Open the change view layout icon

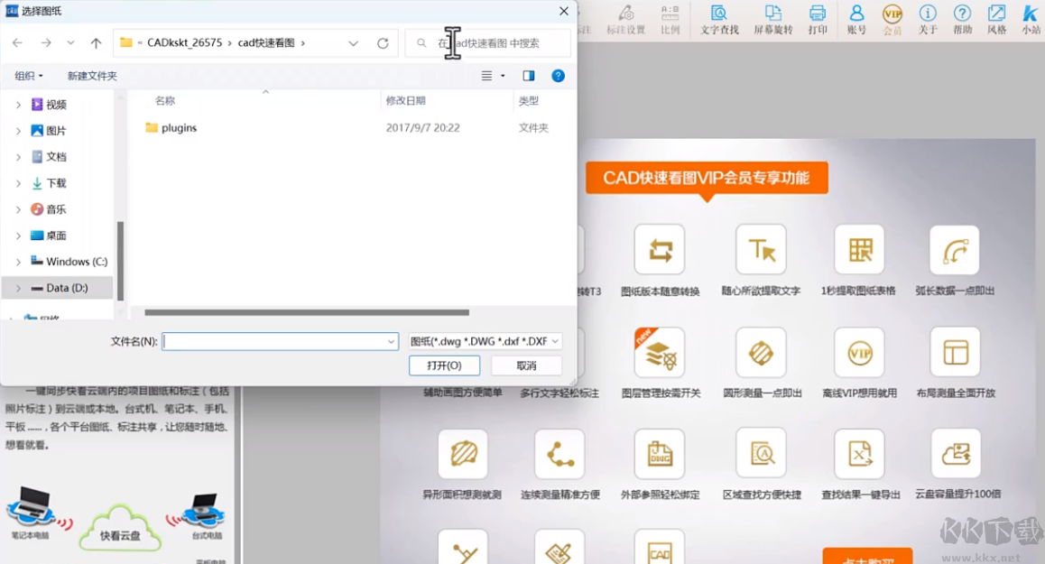(x=487, y=76)
